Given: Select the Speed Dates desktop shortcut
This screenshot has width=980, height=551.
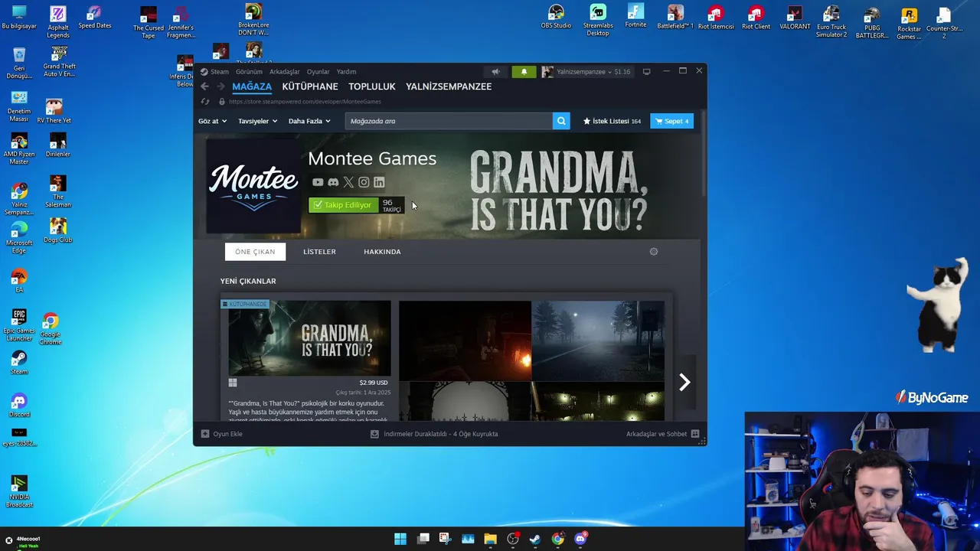Looking at the screenshot, I should click(x=95, y=18).
